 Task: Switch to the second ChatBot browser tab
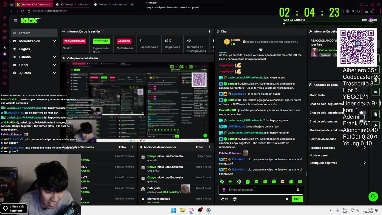point(73,4)
